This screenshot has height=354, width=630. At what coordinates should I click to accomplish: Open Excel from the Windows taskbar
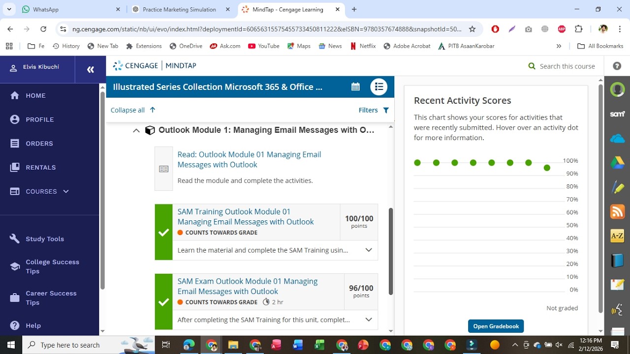pyautogui.click(x=319, y=345)
